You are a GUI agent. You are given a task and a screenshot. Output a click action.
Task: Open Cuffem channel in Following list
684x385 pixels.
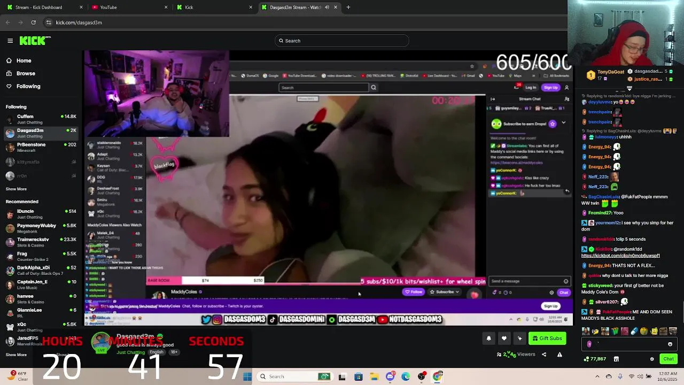(41, 119)
